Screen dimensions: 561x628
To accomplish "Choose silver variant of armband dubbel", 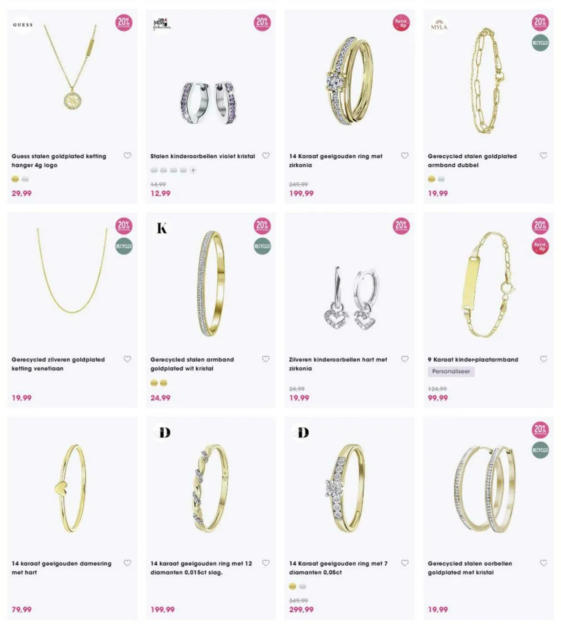I will pos(441,179).
